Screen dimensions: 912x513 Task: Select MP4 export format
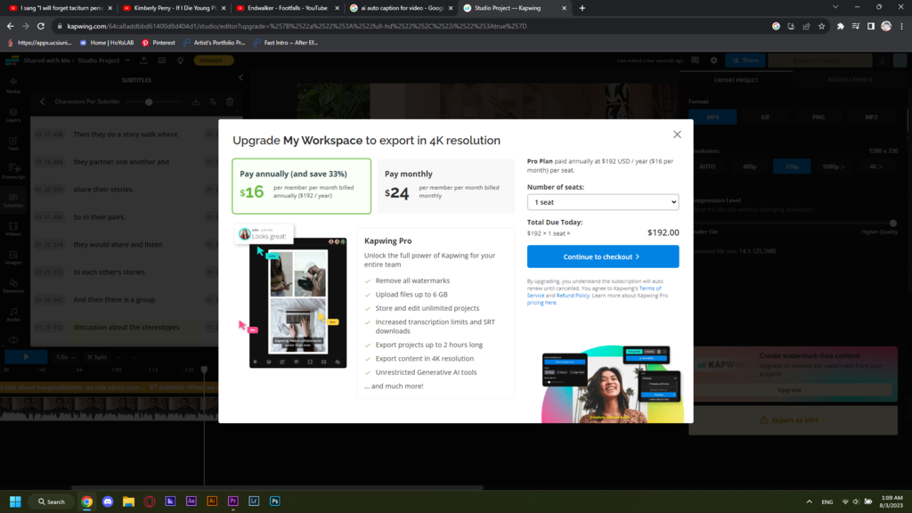click(712, 118)
